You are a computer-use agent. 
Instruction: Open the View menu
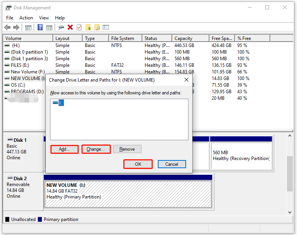(44, 18)
